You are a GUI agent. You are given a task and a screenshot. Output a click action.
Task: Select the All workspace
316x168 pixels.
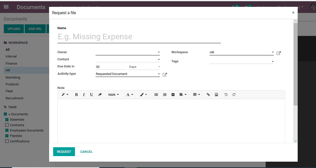point(8,49)
